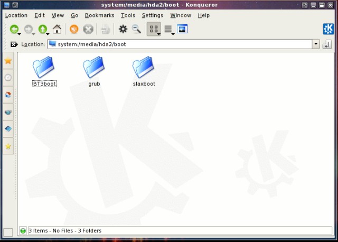Select the grub folder
Image resolution: width=338 pixels, height=242 pixels.
tap(94, 71)
